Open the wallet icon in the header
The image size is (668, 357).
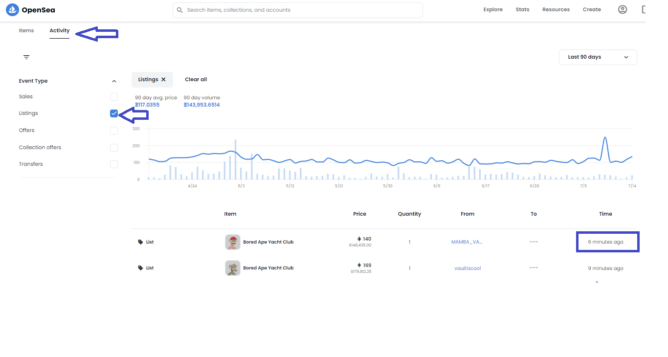(x=644, y=9)
